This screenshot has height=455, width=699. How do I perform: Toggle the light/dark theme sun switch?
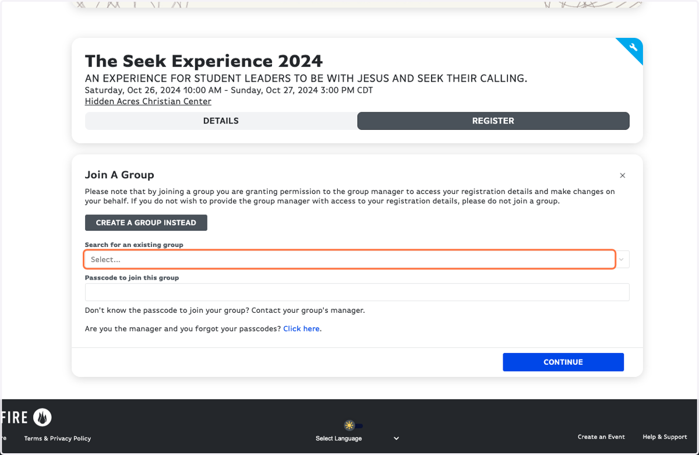[x=354, y=425]
